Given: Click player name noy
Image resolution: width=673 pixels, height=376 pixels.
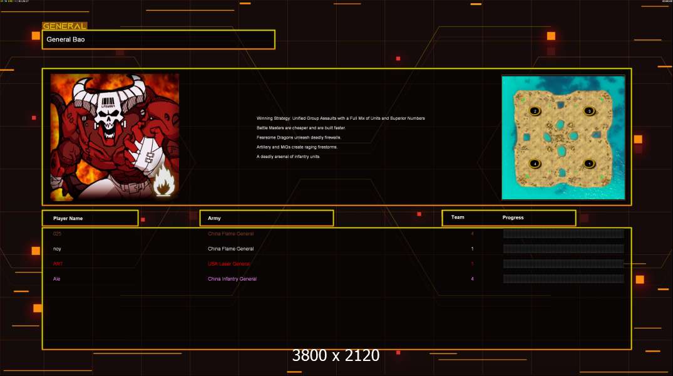Looking at the screenshot, I should click(x=57, y=249).
